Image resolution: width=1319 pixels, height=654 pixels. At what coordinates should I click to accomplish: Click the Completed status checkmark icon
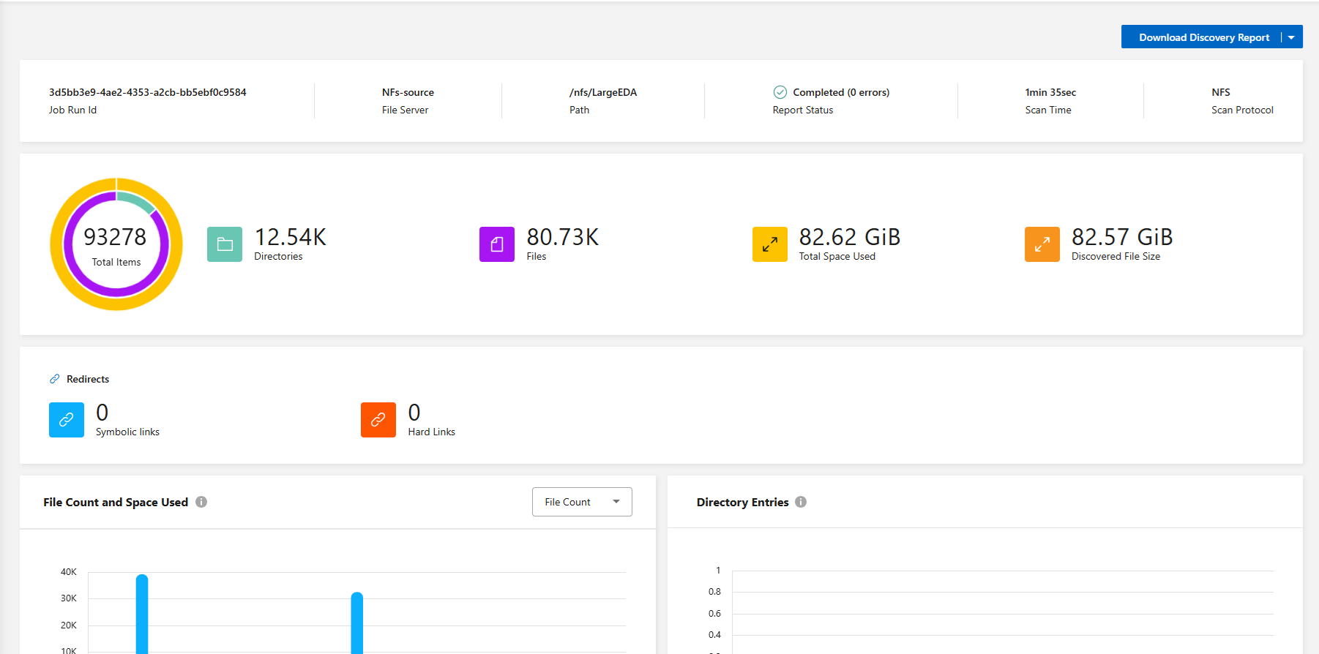click(x=780, y=92)
